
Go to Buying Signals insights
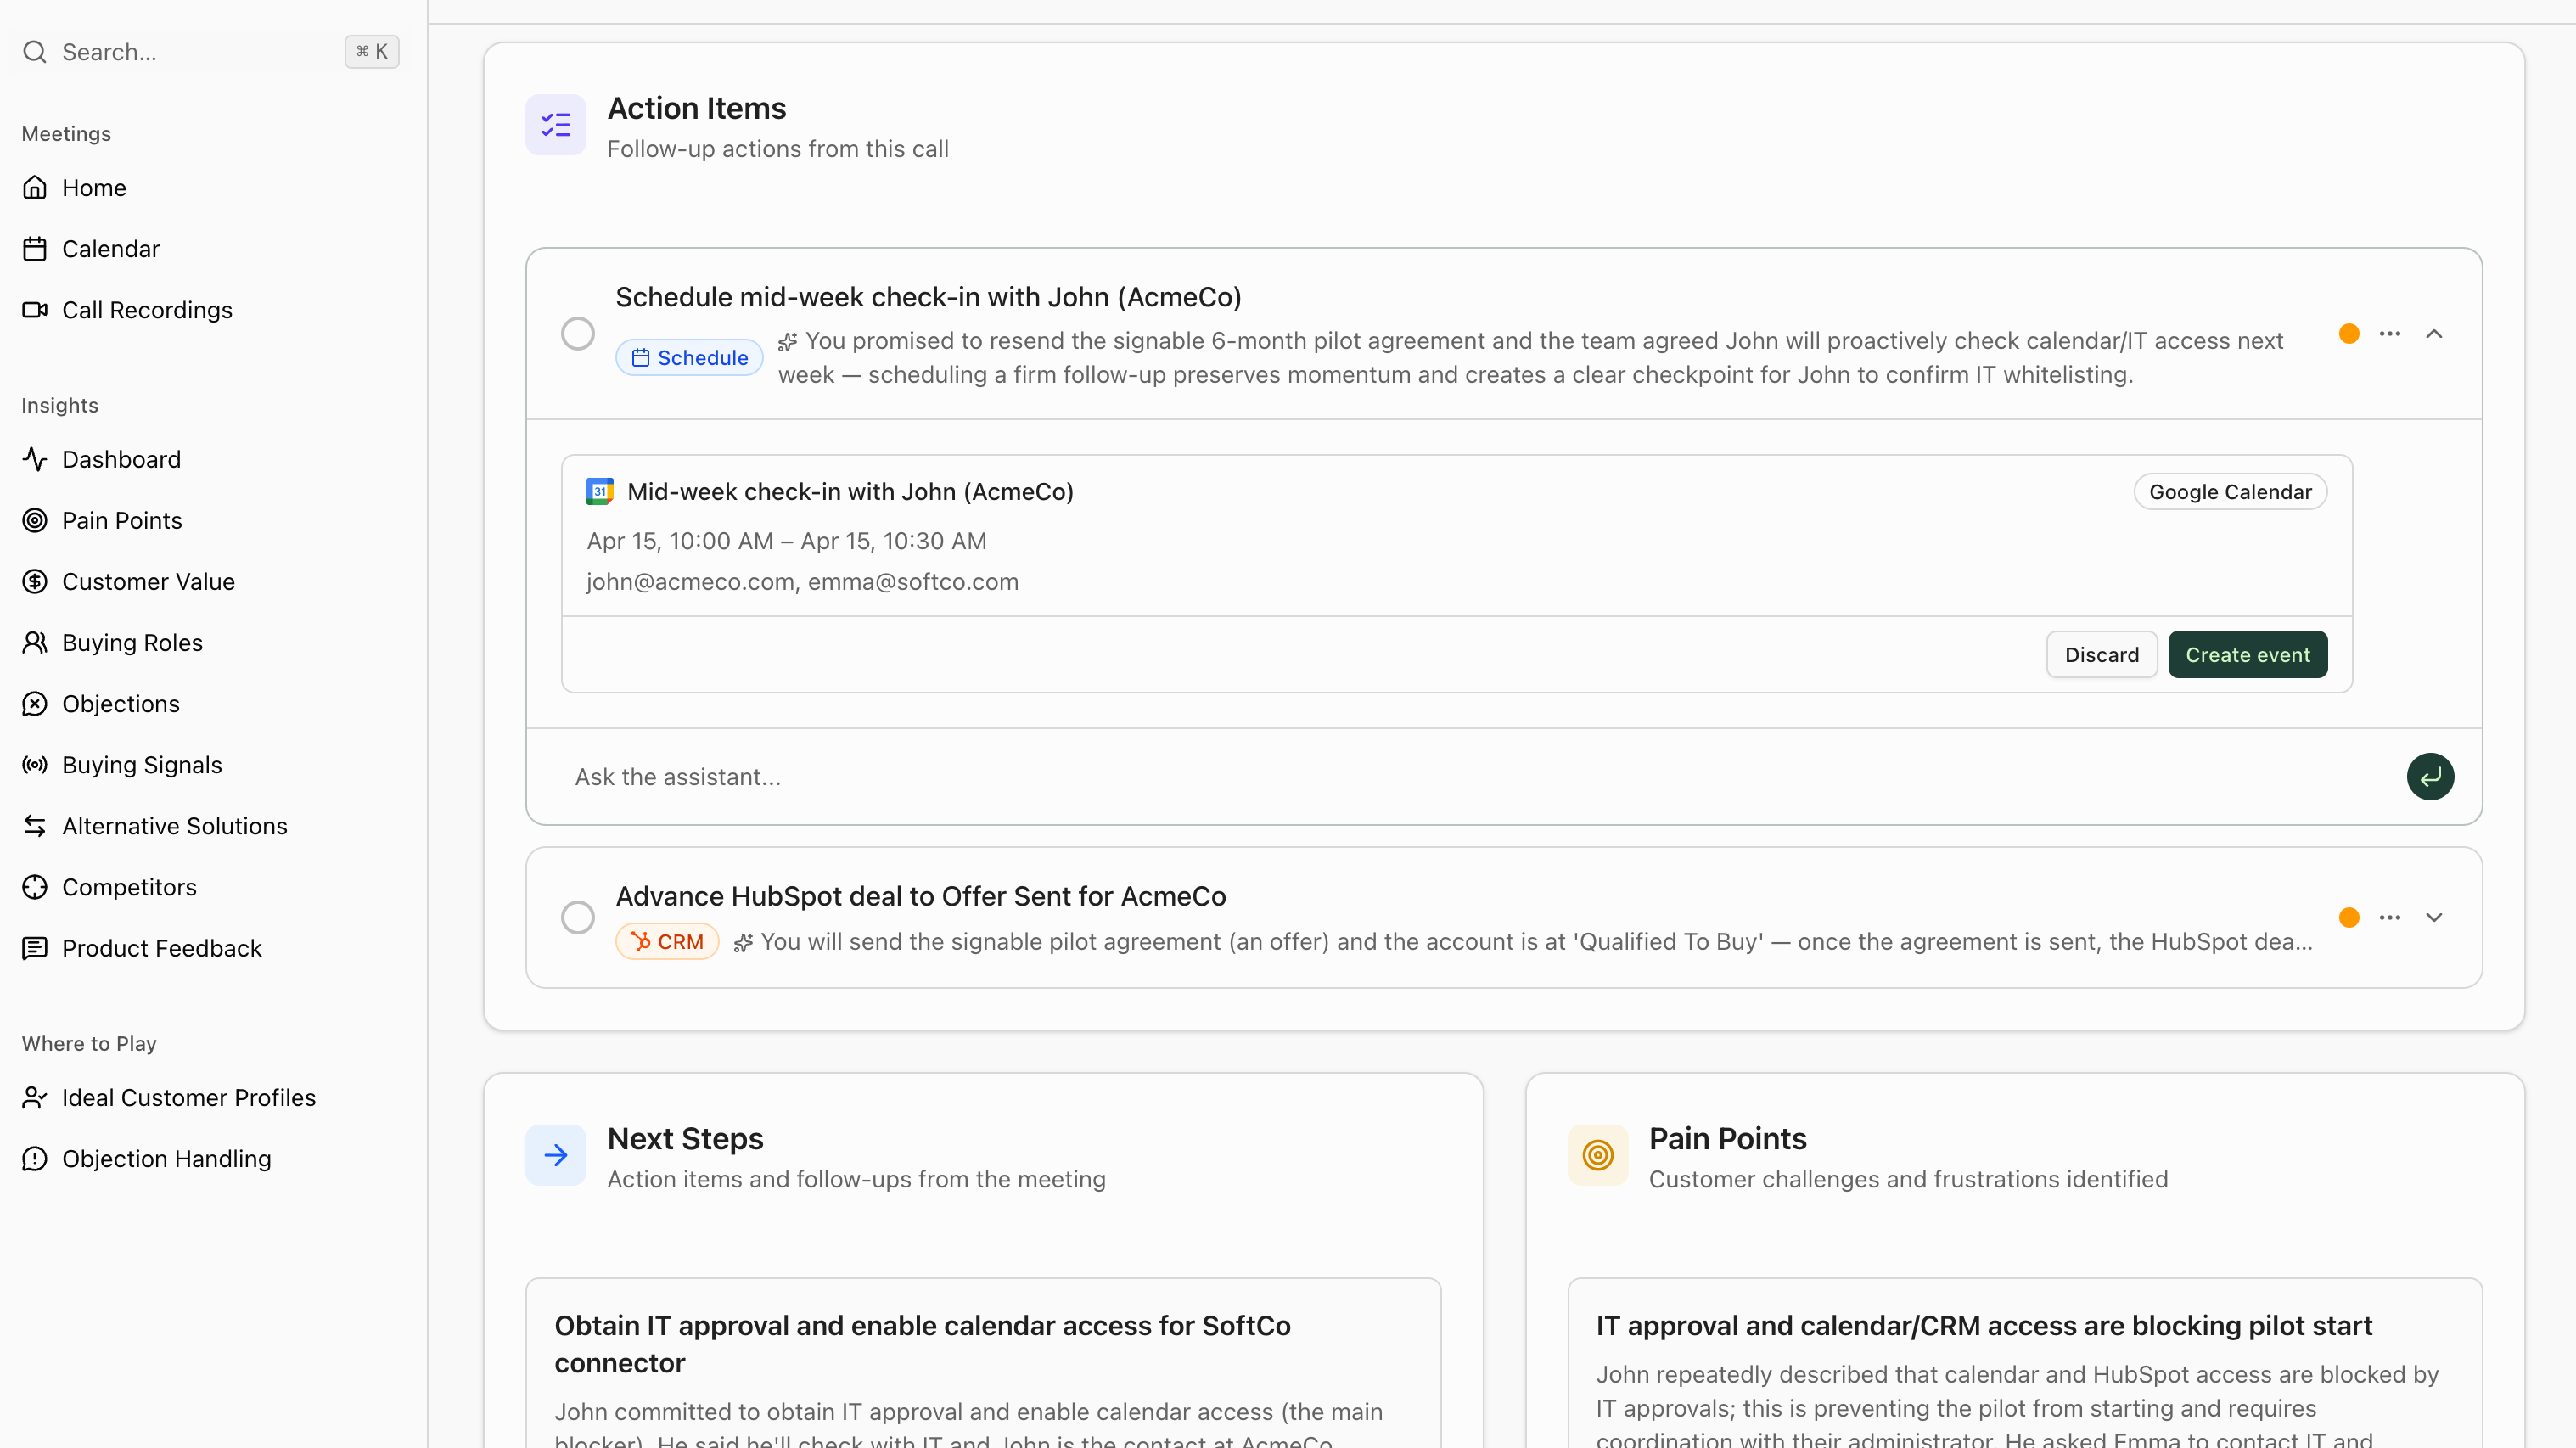pyautogui.click(x=142, y=765)
